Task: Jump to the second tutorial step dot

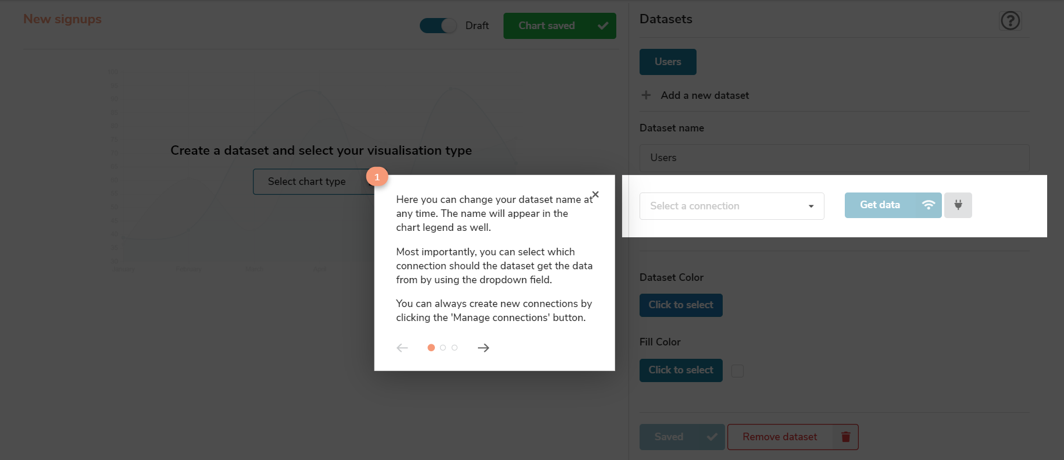Action: (x=443, y=348)
